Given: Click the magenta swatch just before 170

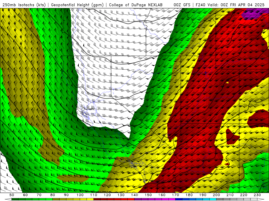Looking at the screenshot, I should coord(172,199).
